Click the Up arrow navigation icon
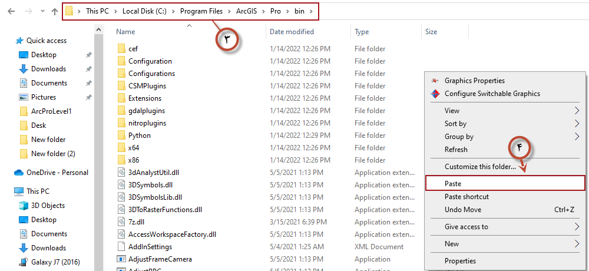The image size is (589, 271). pos(54,11)
